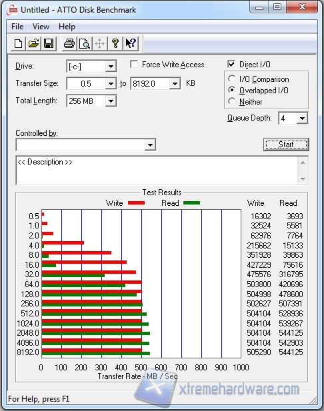Click the yellow question mark About icon

click(115, 43)
